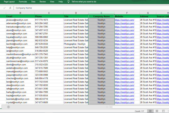Select phone cell 646-884-4178

[49, 78]
